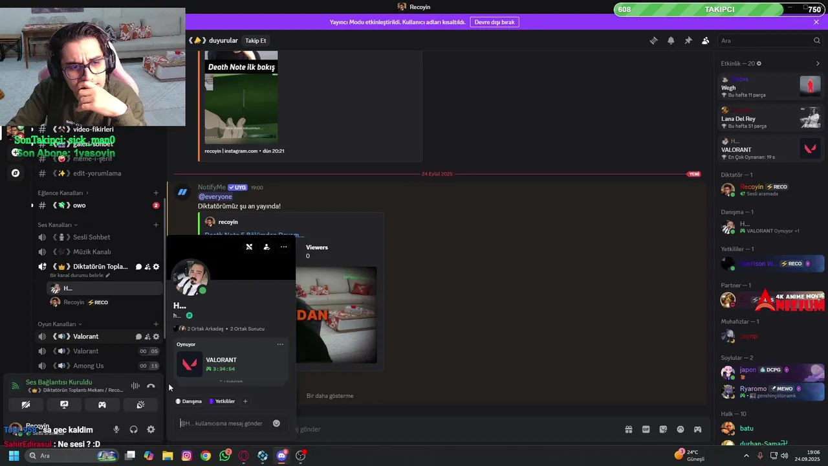This screenshot has height=466, width=828.
Task: Open emoji picker in profile popup
Action: [x=276, y=423]
